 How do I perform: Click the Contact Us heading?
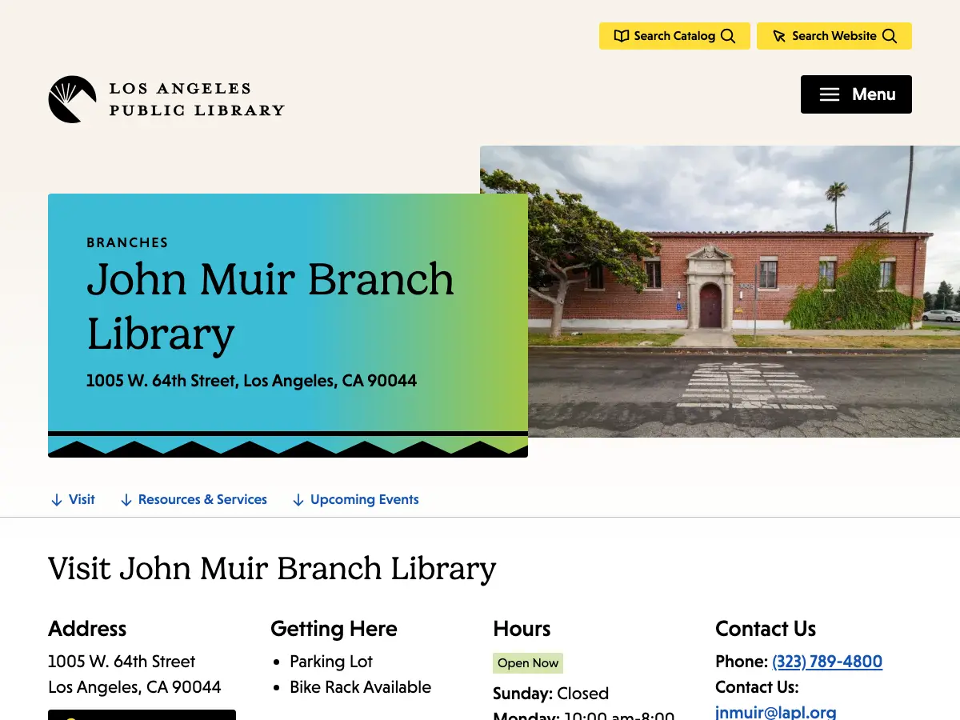click(x=766, y=629)
